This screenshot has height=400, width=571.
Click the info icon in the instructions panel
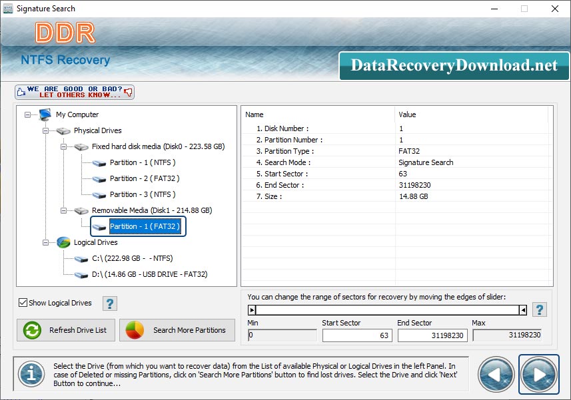pyautogui.click(x=31, y=374)
